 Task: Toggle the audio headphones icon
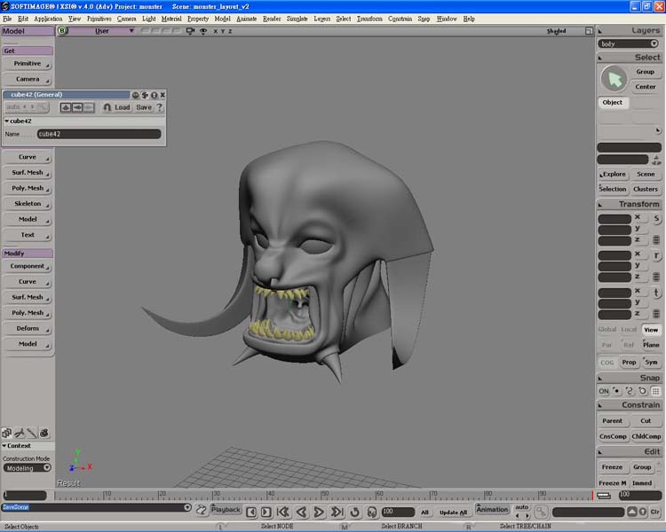(372, 512)
